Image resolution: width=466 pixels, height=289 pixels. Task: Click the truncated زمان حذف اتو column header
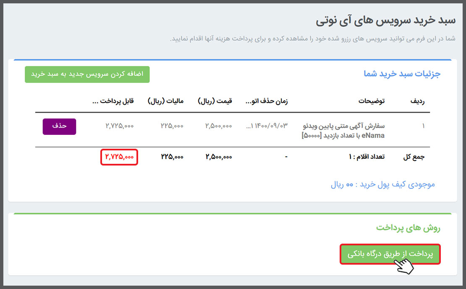click(266, 101)
